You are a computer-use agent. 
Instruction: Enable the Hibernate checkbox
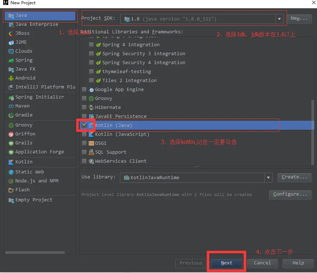tap(84, 107)
